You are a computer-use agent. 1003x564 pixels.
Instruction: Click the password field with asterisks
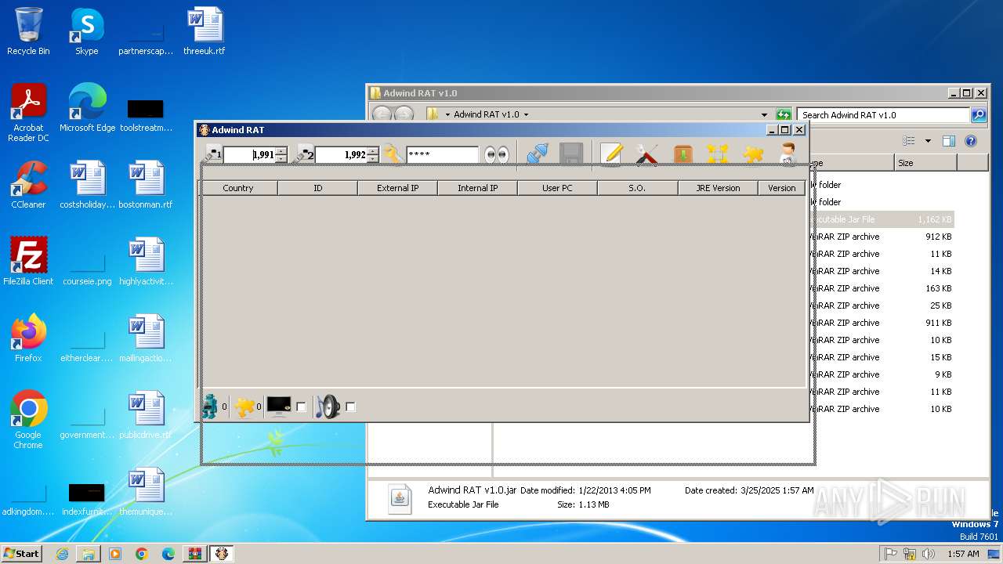[442, 155]
